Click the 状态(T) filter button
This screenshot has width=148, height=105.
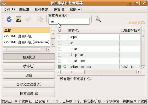point(29,66)
